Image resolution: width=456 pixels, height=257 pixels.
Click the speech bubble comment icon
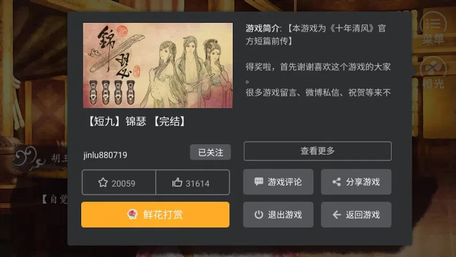coord(259,182)
